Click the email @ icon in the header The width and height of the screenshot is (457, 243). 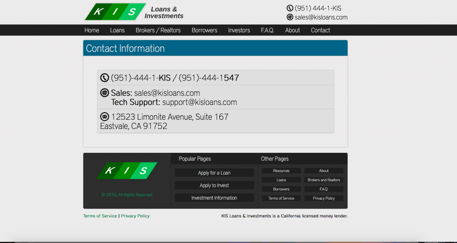click(290, 17)
